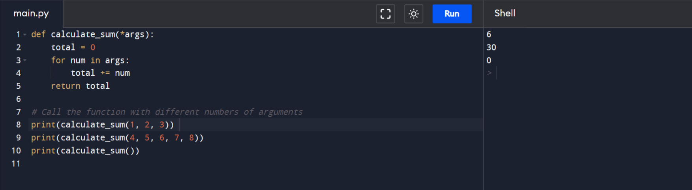
Task: Click the '6' output in the shell
Action: pyautogui.click(x=489, y=34)
